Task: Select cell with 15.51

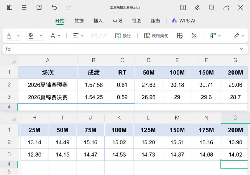Action: pos(177,142)
